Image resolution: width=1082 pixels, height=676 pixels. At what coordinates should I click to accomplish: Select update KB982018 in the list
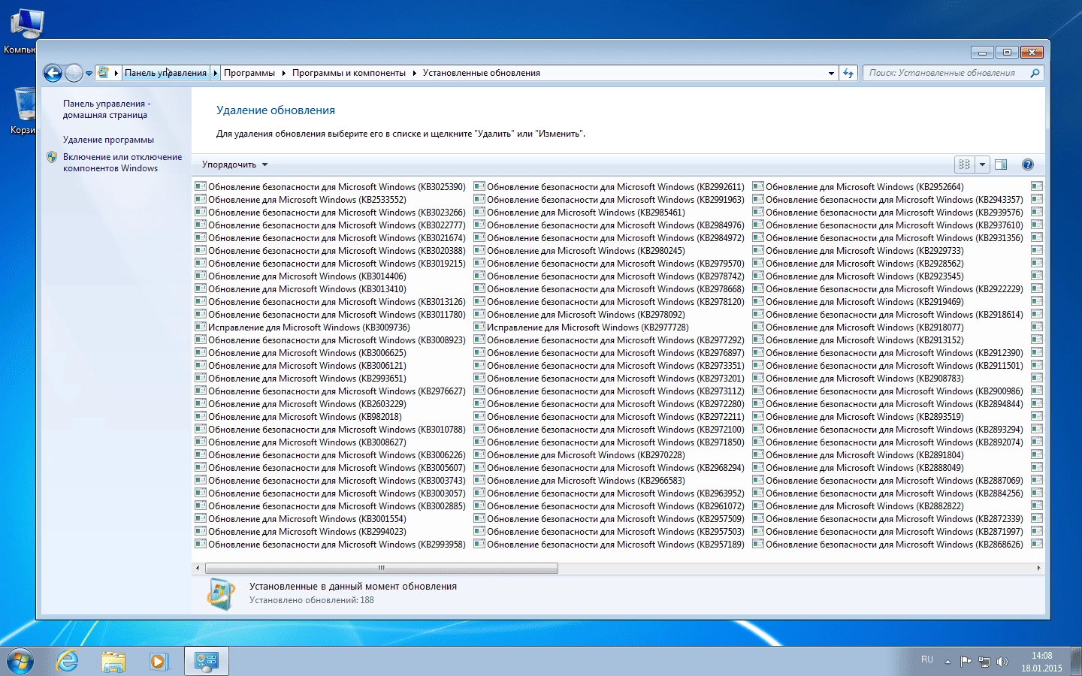click(x=298, y=416)
